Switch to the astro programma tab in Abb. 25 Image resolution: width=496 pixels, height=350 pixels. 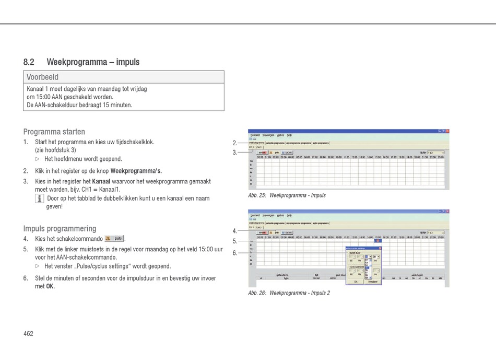pyautogui.click(x=321, y=143)
